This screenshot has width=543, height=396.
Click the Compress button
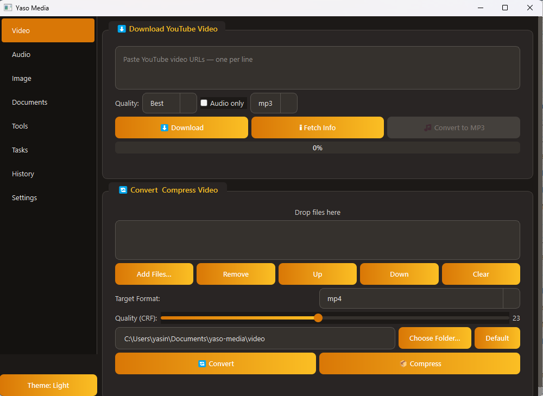point(420,363)
